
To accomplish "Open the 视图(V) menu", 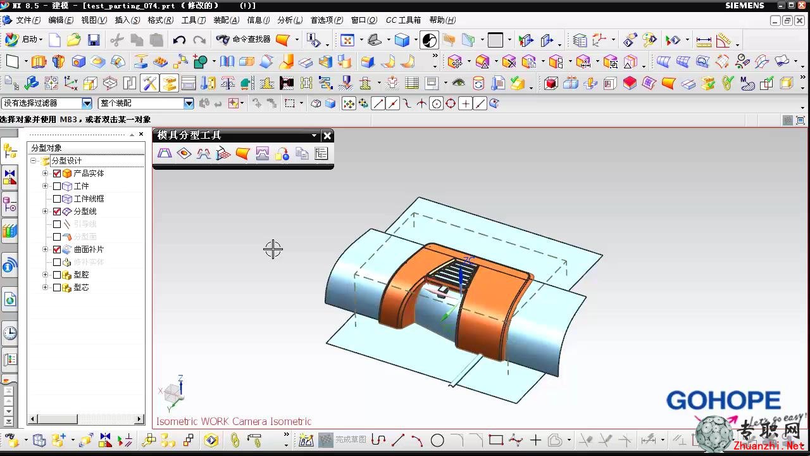I will pos(94,20).
